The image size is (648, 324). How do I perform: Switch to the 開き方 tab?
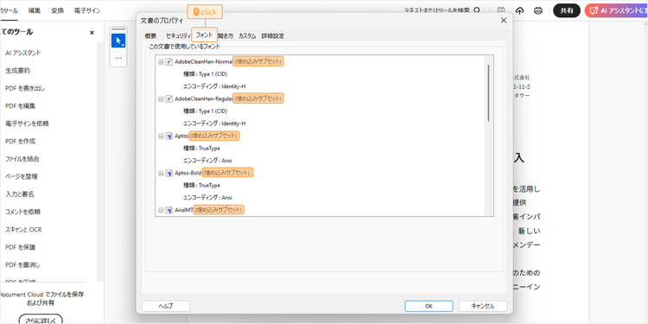[x=226, y=36]
